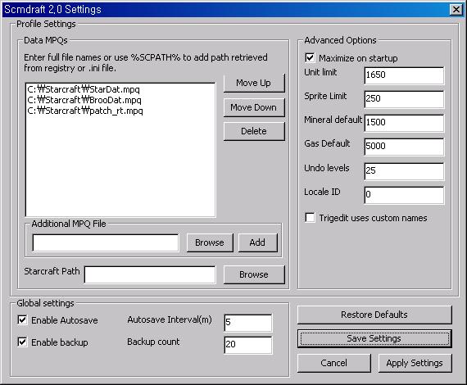Focus the Backup count field
The image size is (467, 385).
[247, 345]
